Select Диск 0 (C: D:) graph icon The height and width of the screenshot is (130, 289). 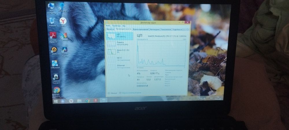111,51
